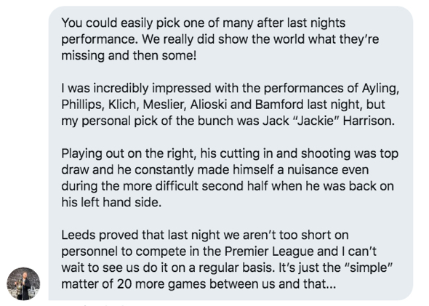Click the quoted nickname "Jackie"
The image size is (429, 306).
(x=316, y=121)
